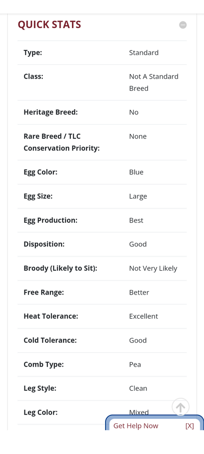Image resolution: width=204 pixels, height=454 pixels.
Task: Select the Egg Size Large value
Action: click(138, 196)
